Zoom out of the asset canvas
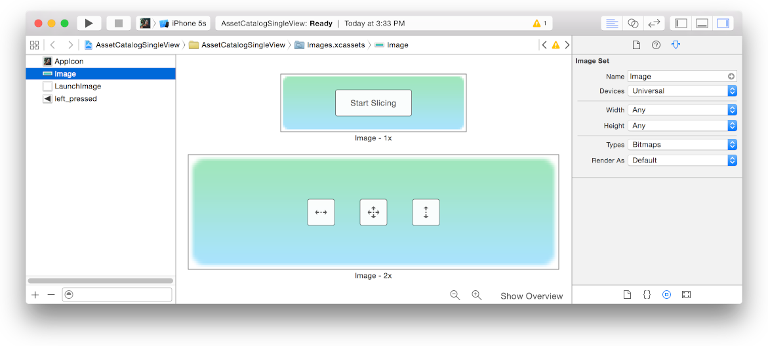Screen dimensions: 768x346 pyautogui.click(x=455, y=296)
